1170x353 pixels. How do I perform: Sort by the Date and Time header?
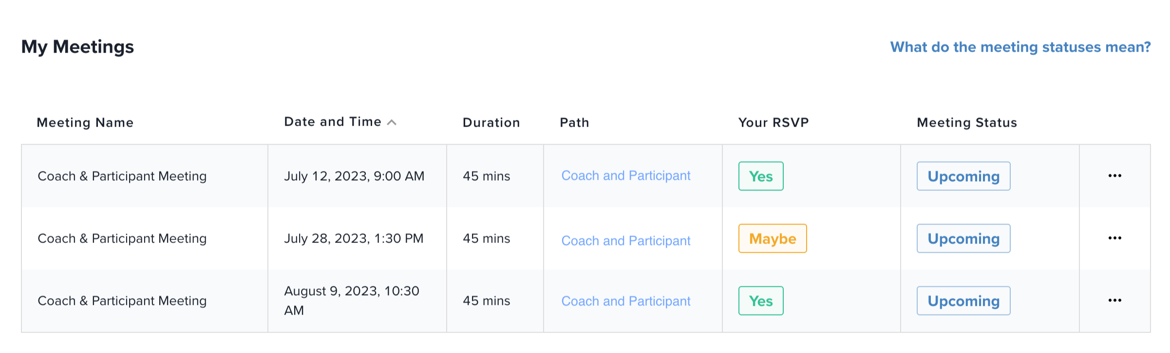point(333,122)
